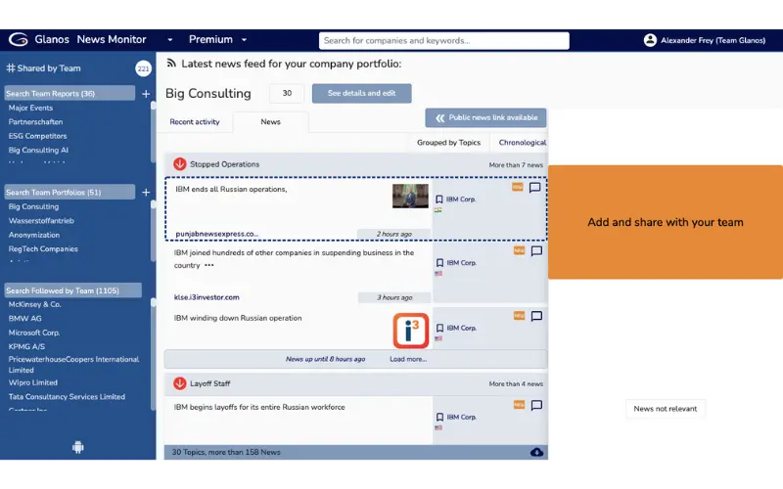Click Load more in Stopped Operations
783x489 pixels.
pos(408,359)
